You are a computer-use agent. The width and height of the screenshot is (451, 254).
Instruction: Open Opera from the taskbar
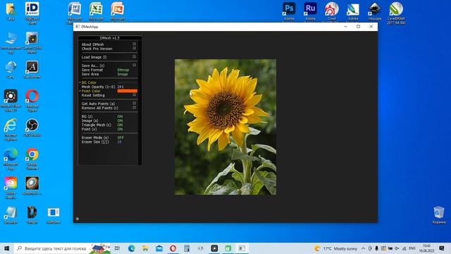[173, 248]
